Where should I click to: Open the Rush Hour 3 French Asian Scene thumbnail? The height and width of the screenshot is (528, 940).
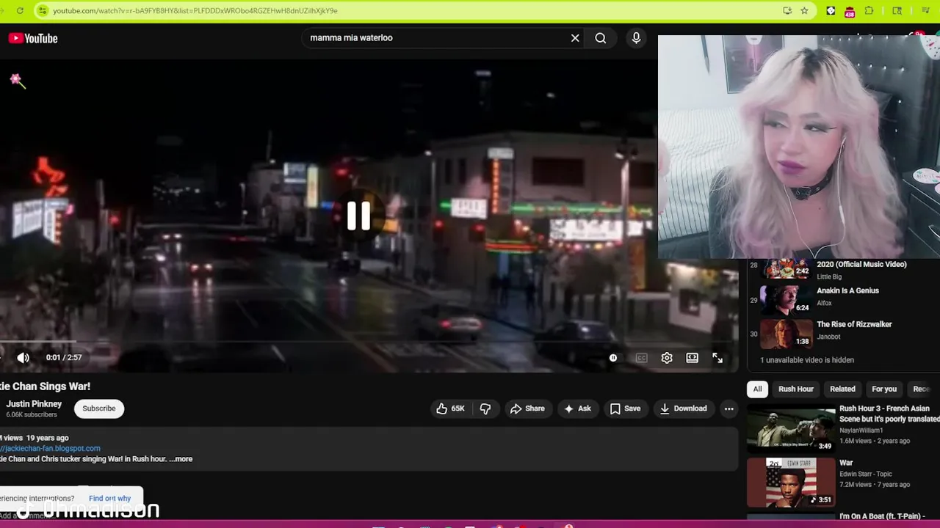pos(791,428)
